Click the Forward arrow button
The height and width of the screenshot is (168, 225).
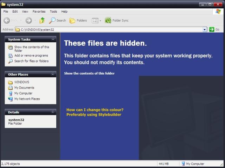pyautogui.click(x=28, y=21)
